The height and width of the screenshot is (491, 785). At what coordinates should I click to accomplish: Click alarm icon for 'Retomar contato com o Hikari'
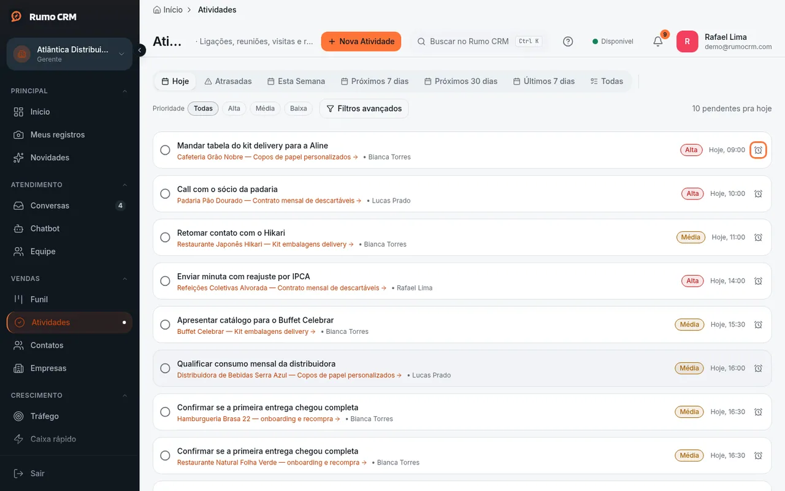tap(758, 238)
